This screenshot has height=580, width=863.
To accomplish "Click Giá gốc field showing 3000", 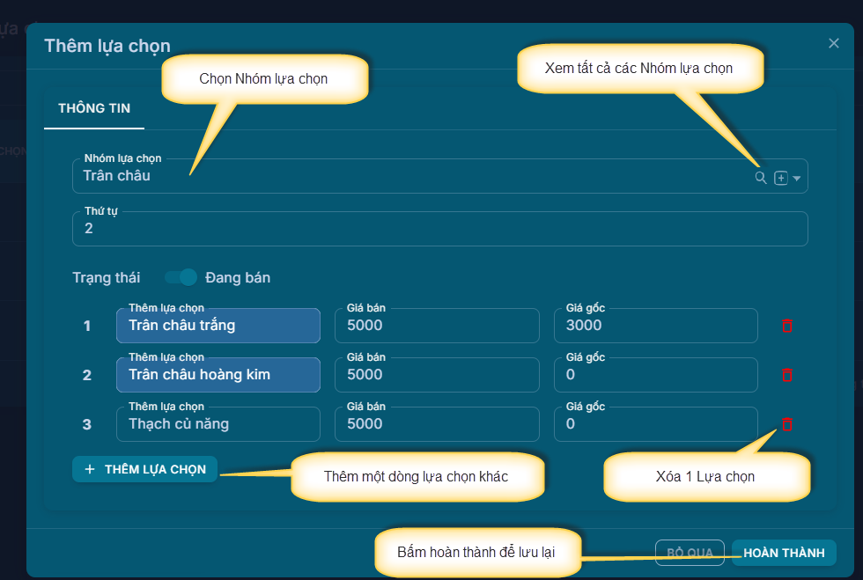I will pos(655,326).
